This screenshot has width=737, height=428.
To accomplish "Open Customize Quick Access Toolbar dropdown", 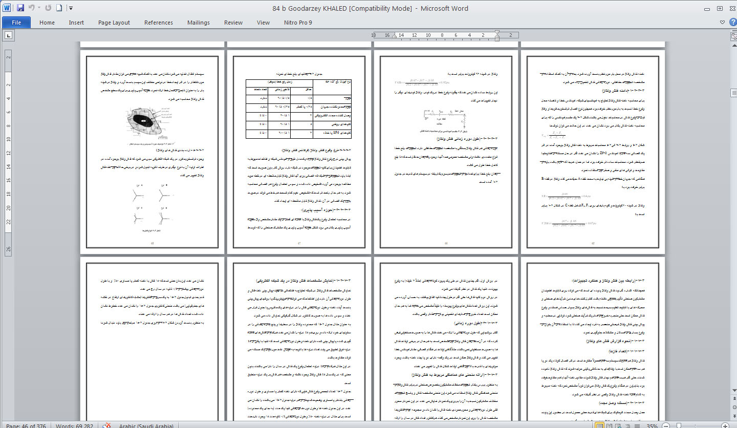I will [x=71, y=8].
